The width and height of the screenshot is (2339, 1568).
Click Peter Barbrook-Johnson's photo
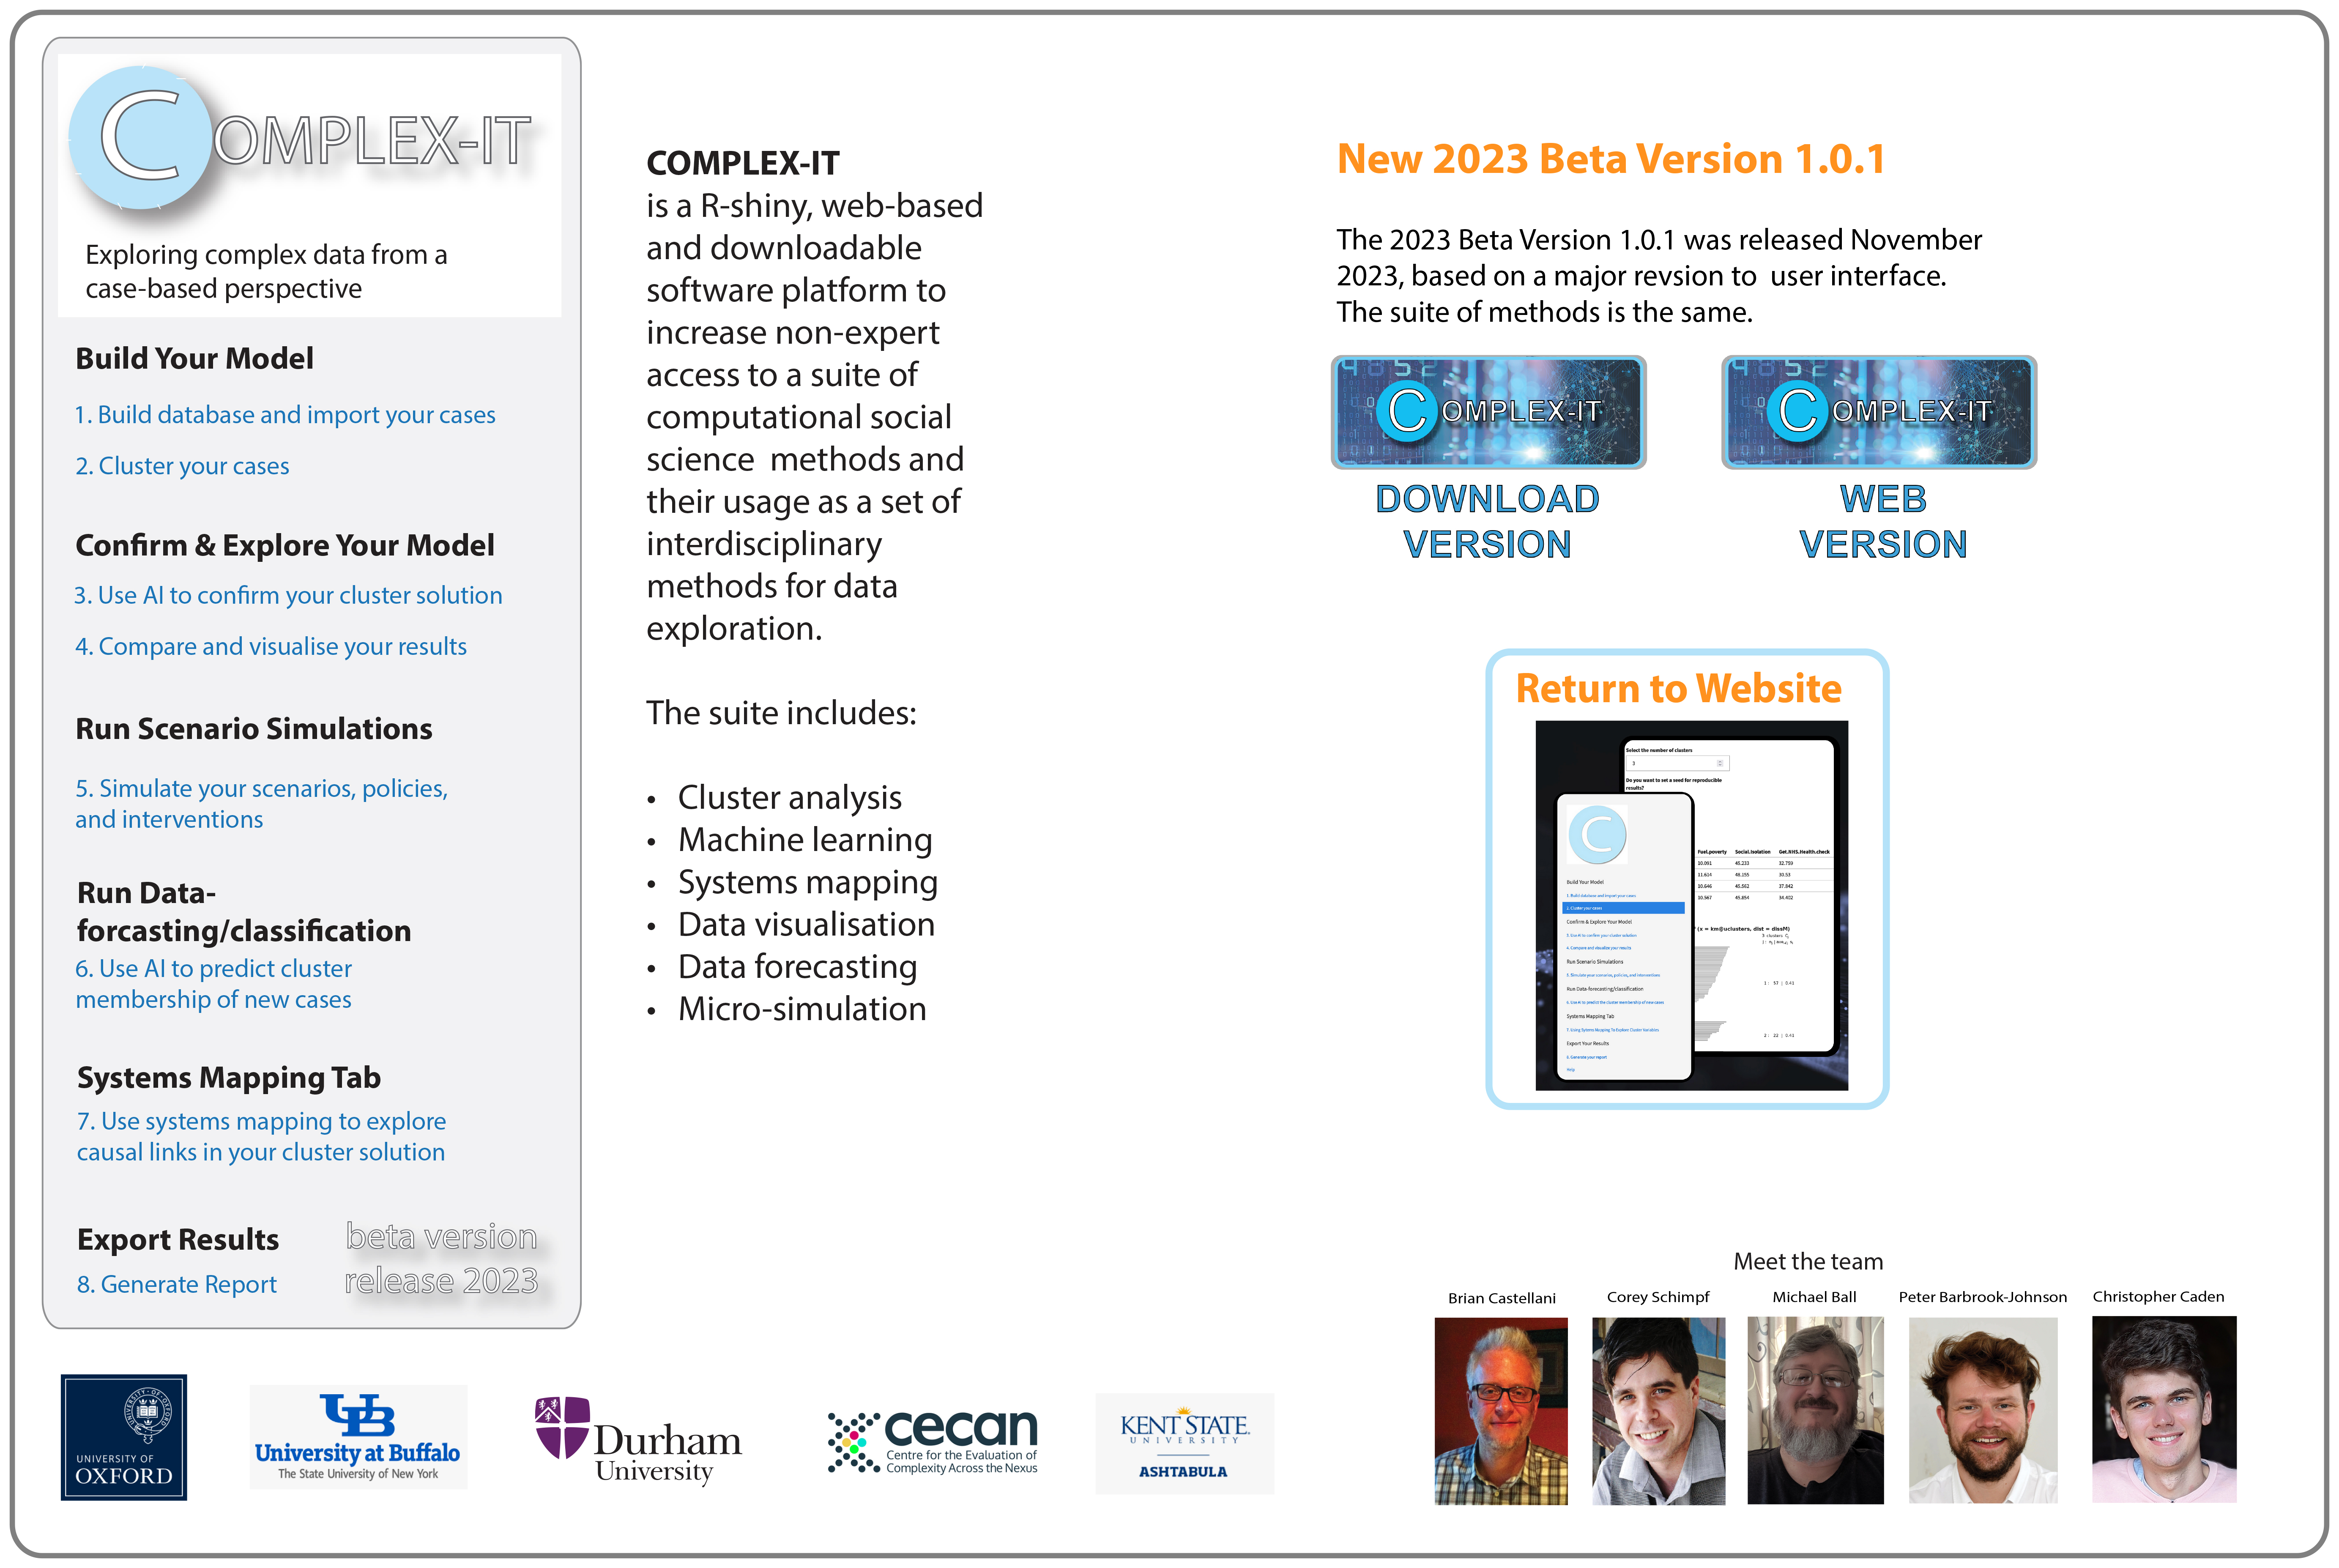click(1983, 1411)
